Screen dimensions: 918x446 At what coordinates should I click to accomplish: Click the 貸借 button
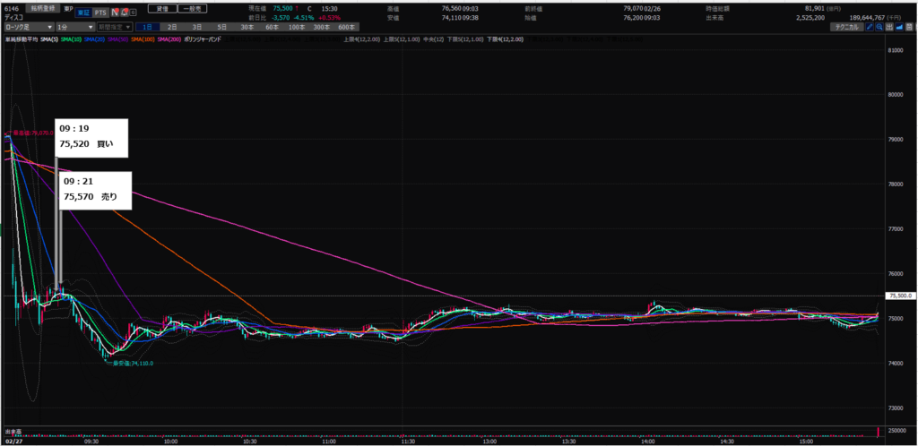click(x=160, y=7)
